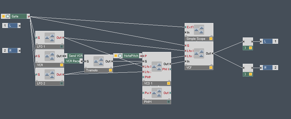
Task: Click the VCO 1 module macro icon
Action: point(157,66)
